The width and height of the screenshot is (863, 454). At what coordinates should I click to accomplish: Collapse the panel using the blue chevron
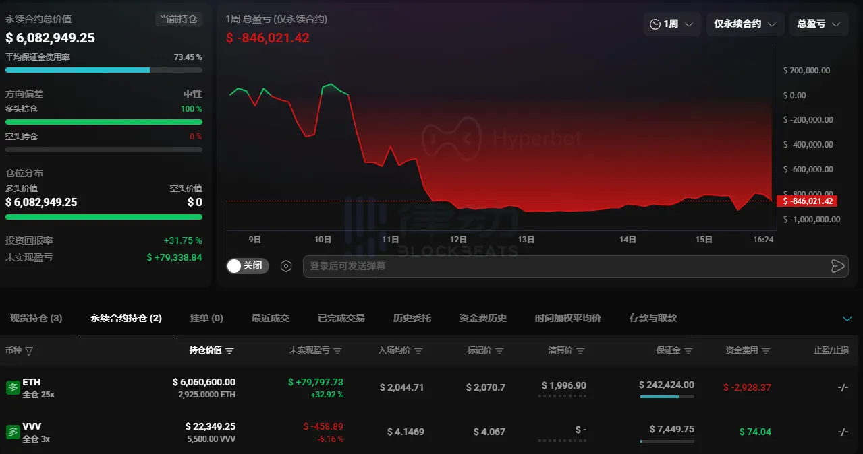coord(848,317)
